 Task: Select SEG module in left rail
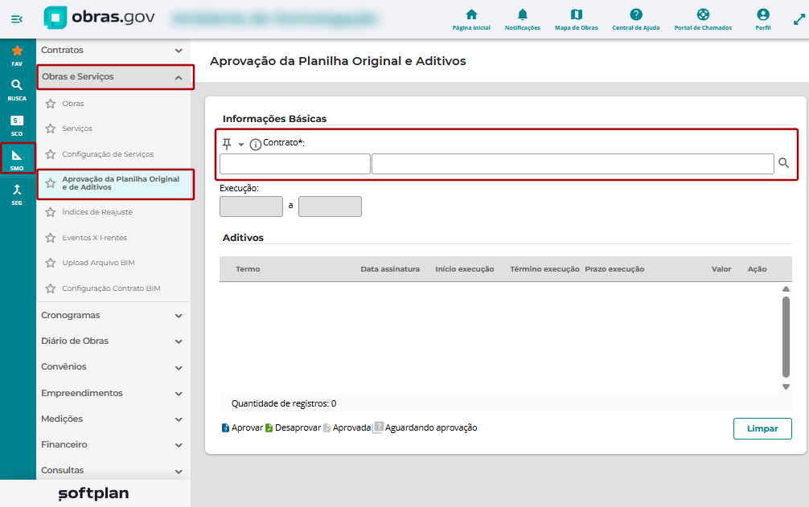(x=17, y=194)
